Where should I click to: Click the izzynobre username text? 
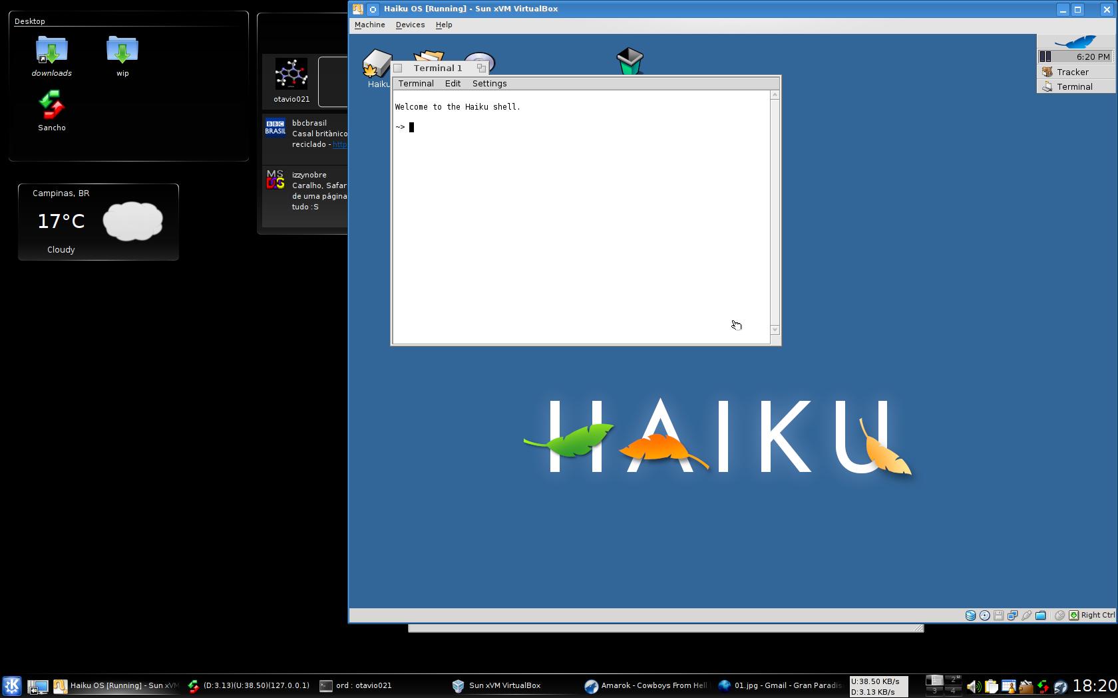pyautogui.click(x=309, y=175)
